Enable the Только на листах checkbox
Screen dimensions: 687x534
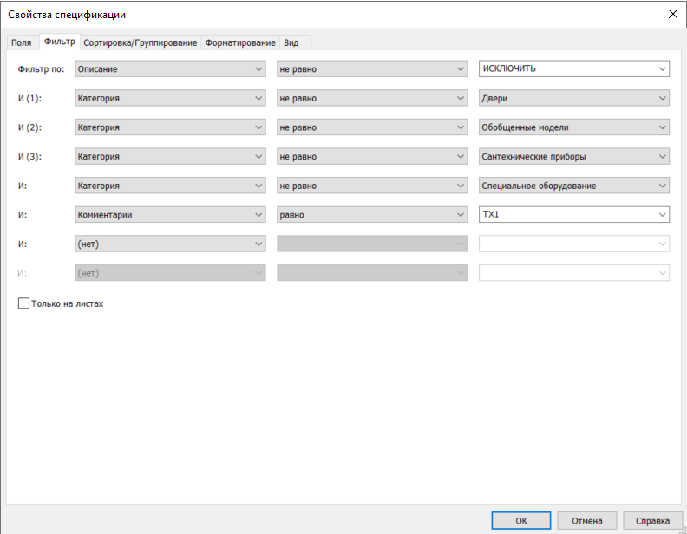pyautogui.click(x=23, y=304)
